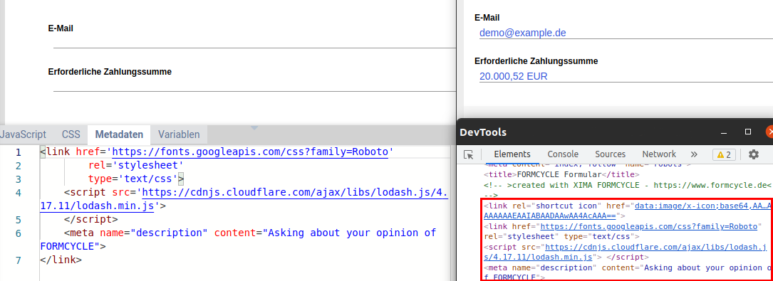Image resolution: width=773 pixels, height=281 pixels.
Task: Click line number 3 in the editor gutter
Action: pos(19,179)
